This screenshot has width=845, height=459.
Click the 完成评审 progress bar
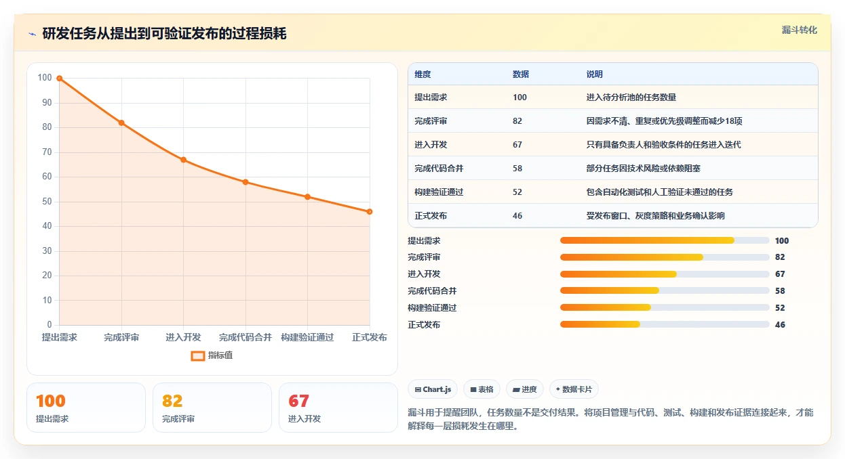pyautogui.click(x=665, y=257)
